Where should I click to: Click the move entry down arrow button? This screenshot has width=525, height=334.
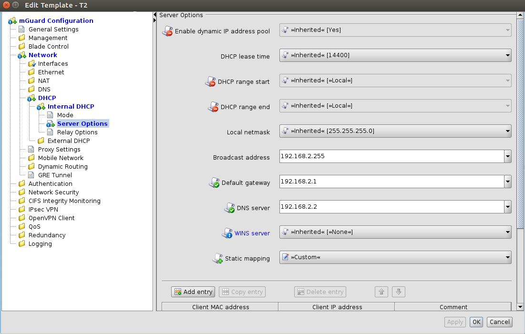coord(399,292)
